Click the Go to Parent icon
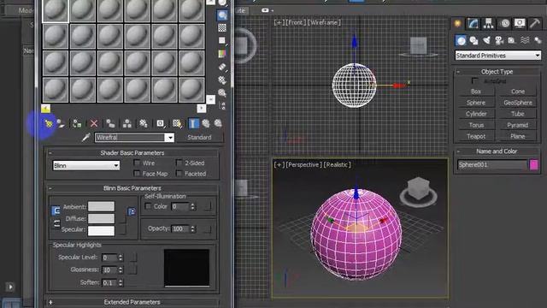Screen dimensions: 547x308 [x=206, y=123]
